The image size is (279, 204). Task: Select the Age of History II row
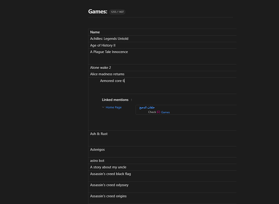pyautogui.click(x=162, y=45)
